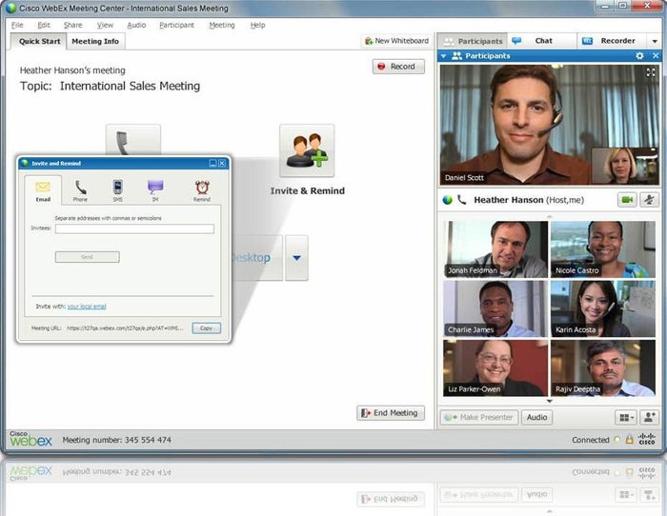Click the self-view picture-in-picture video
The height and width of the screenshot is (516, 667).
pyautogui.click(x=625, y=166)
